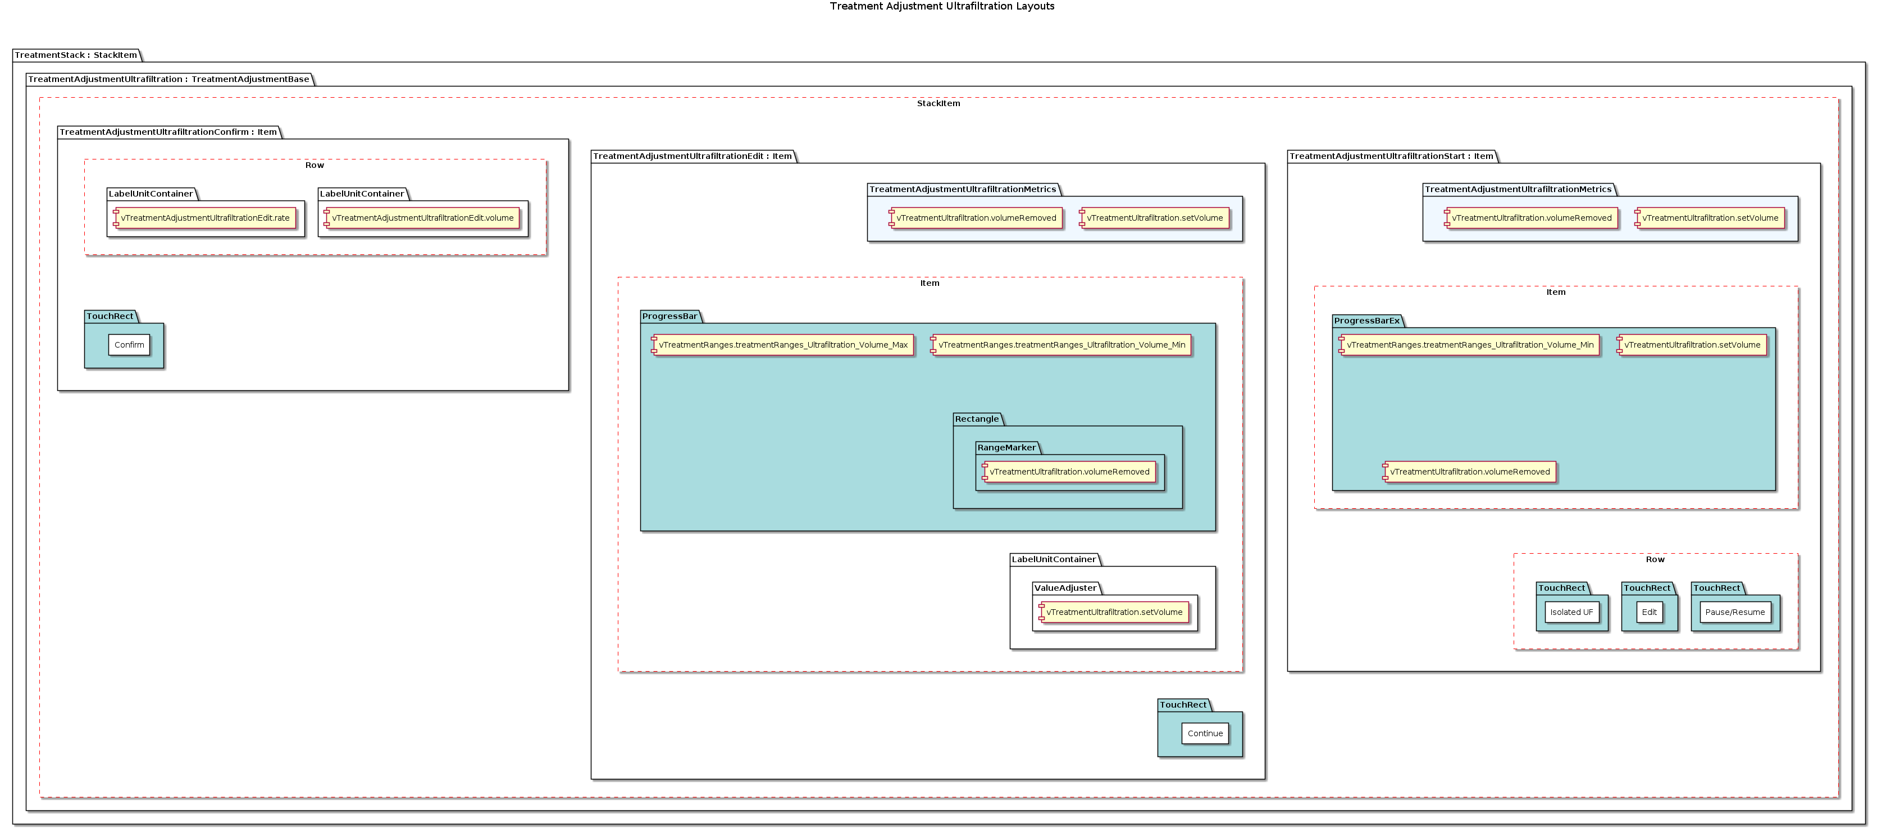The image size is (1877, 830).
Task: Click vTreatmentAdjustmentUltrafiltrationEdit.volume component
Action: coord(422,218)
